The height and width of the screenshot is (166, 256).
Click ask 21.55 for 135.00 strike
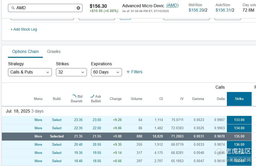click(97, 136)
